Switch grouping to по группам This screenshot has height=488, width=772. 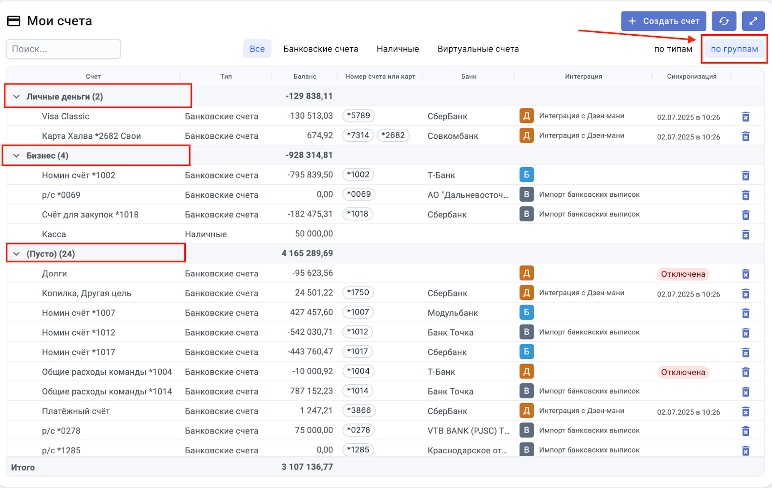[734, 49]
